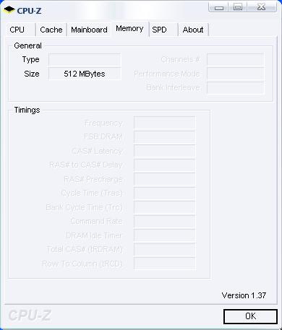Click the memory Type value field
This screenshot has width=282, height=330.
tap(85, 60)
